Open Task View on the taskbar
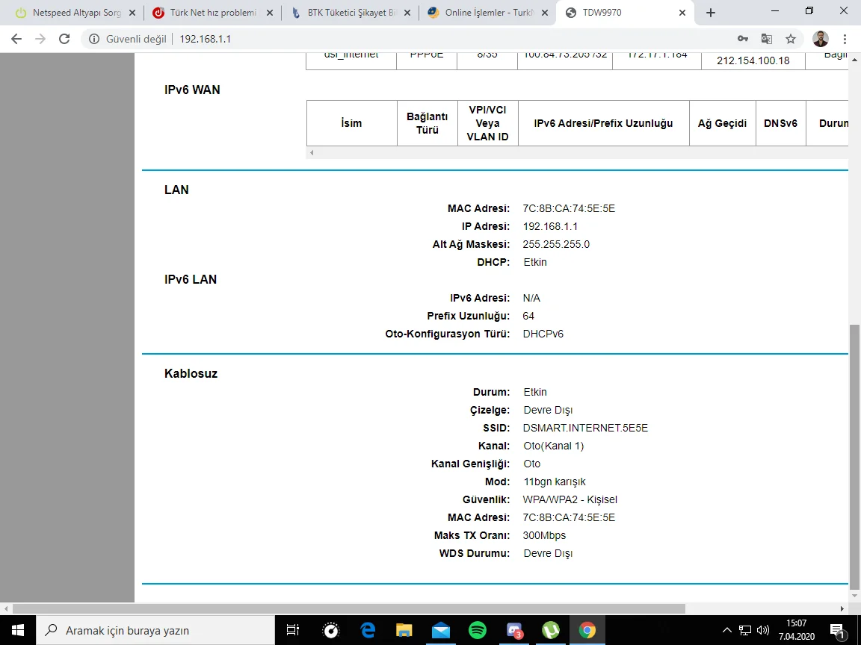 tap(293, 630)
